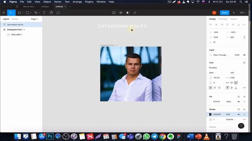Set text vertical align bottom
Viewport: 252px width, 141px height.
pyautogui.click(x=236, y=88)
